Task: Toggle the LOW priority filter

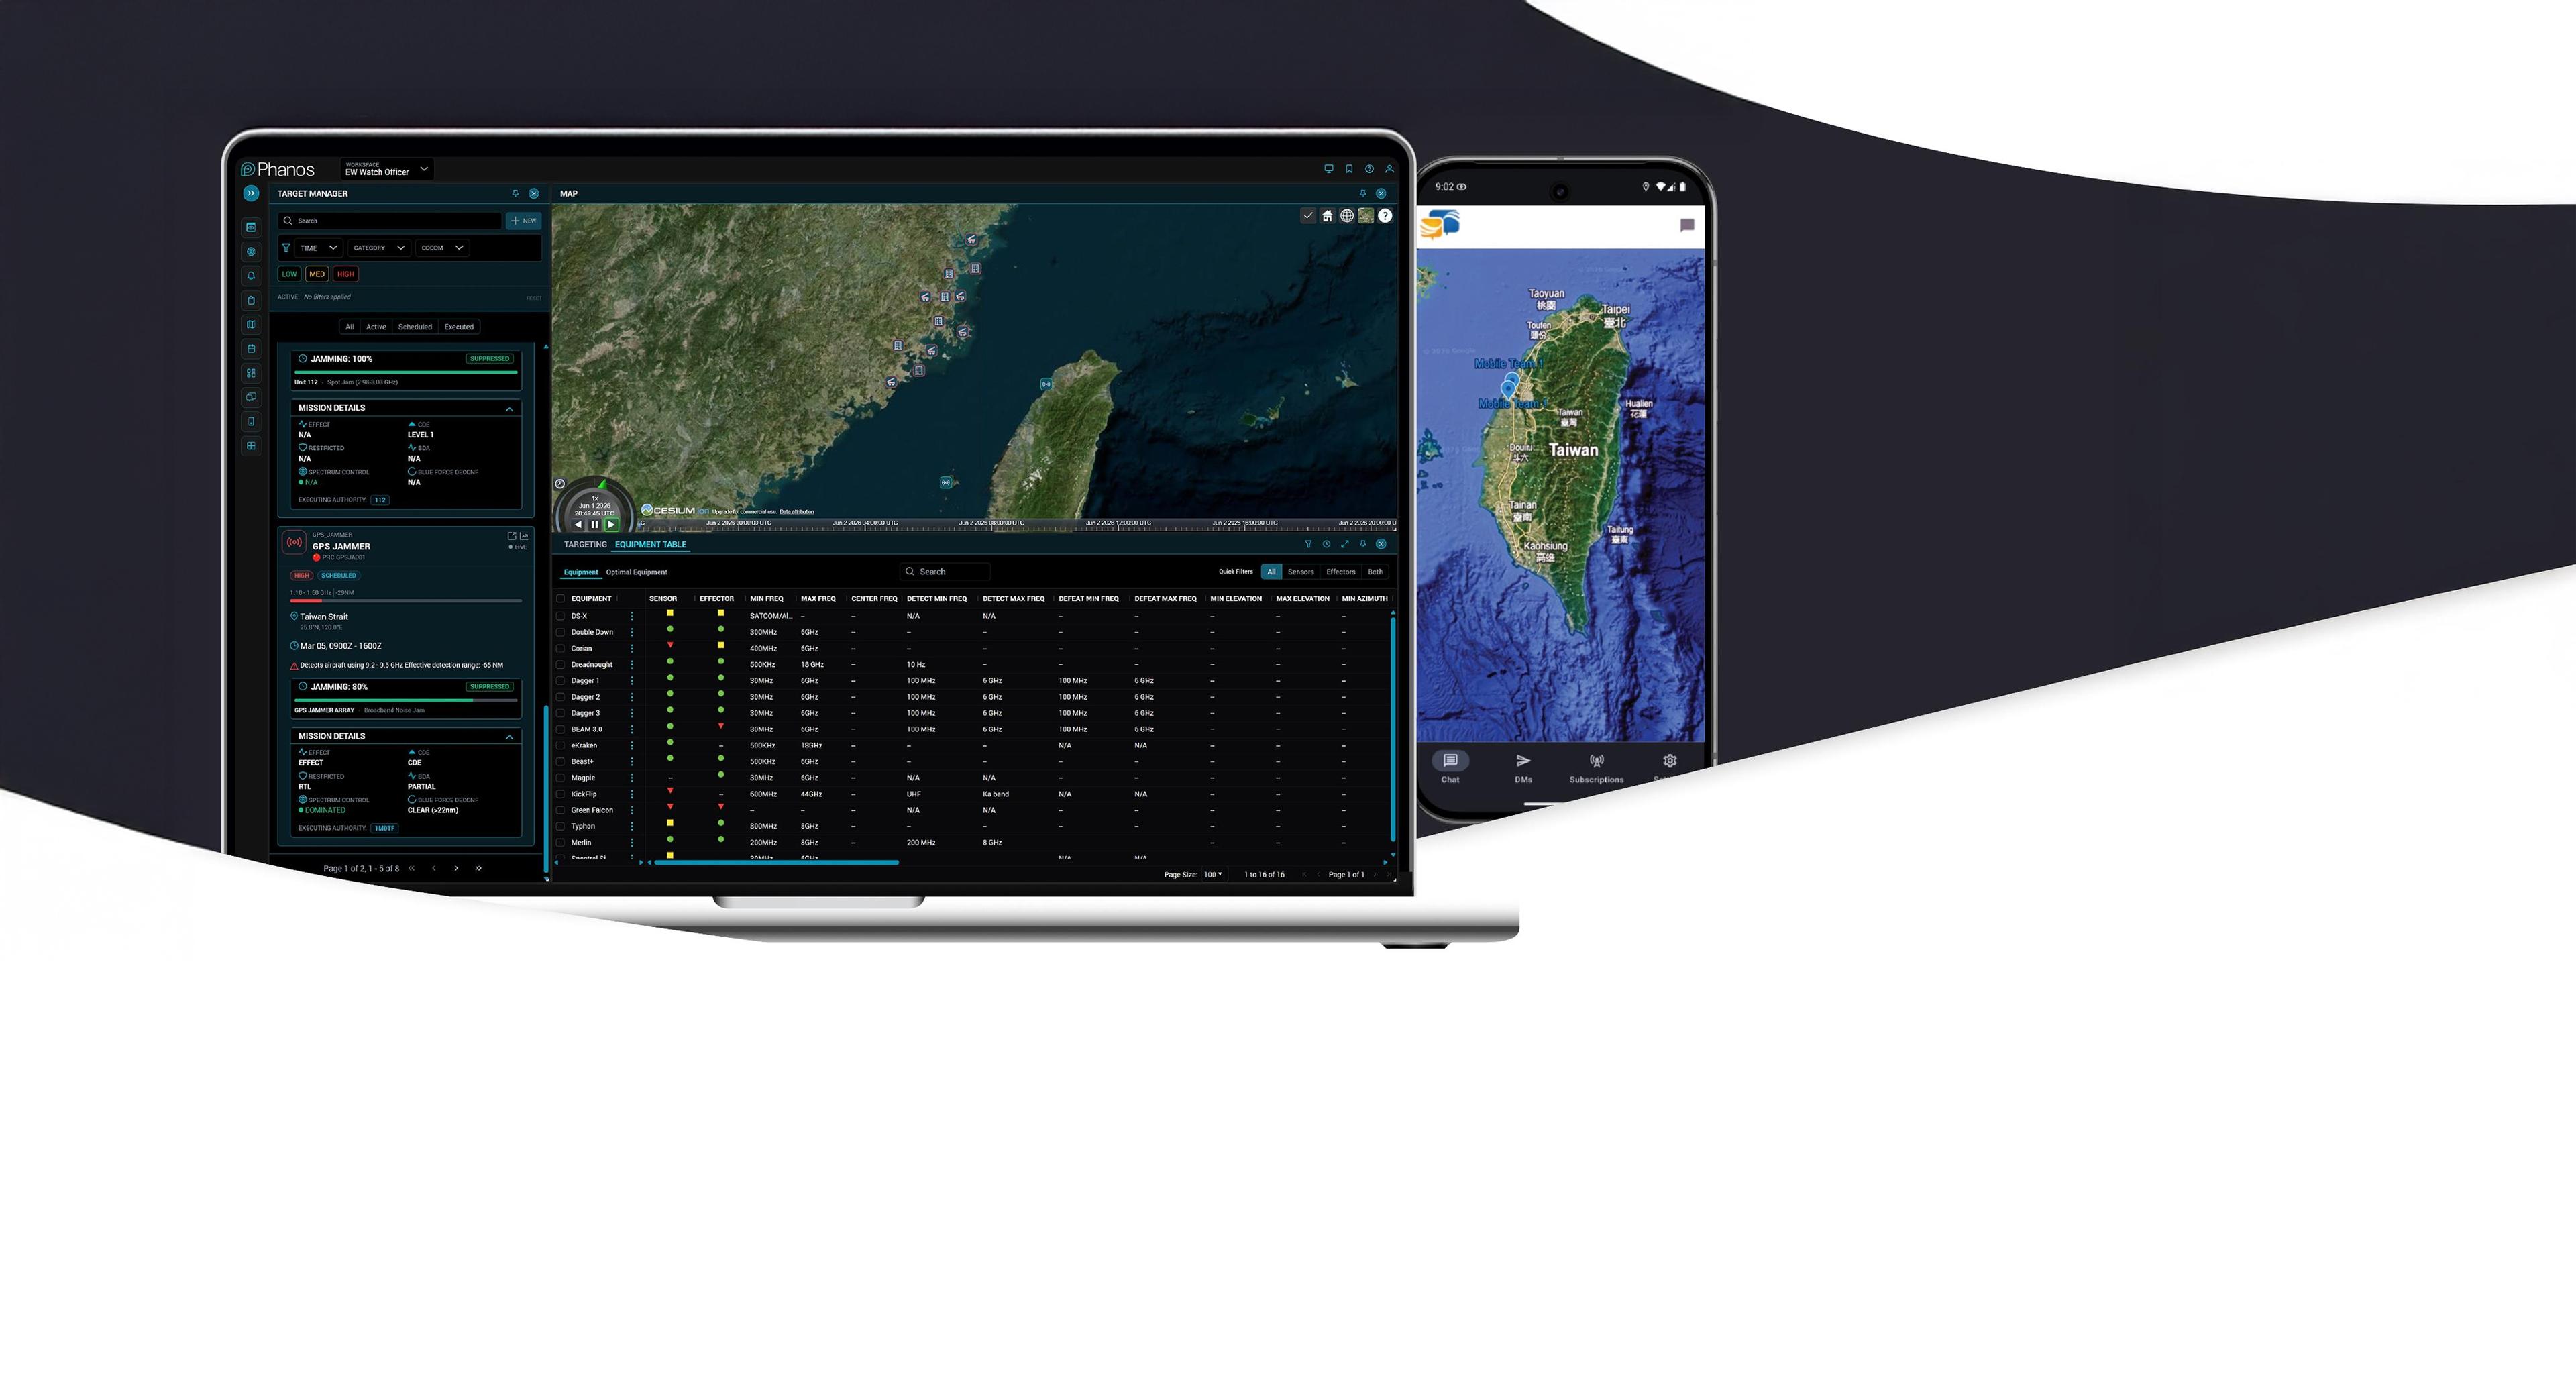Action: pos(289,274)
